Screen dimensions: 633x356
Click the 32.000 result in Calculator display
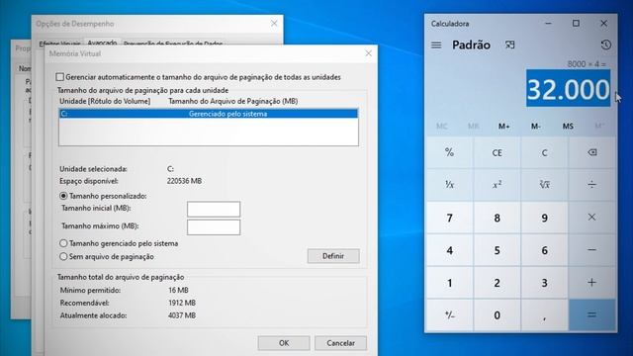(568, 89)
